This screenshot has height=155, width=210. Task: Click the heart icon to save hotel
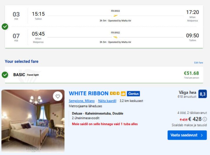tap(58, 96)
